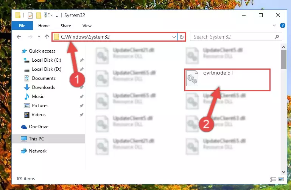Click the ovrtmode.dll gear file icon
This screenshot has width=291, height=190.
point(192,78)
